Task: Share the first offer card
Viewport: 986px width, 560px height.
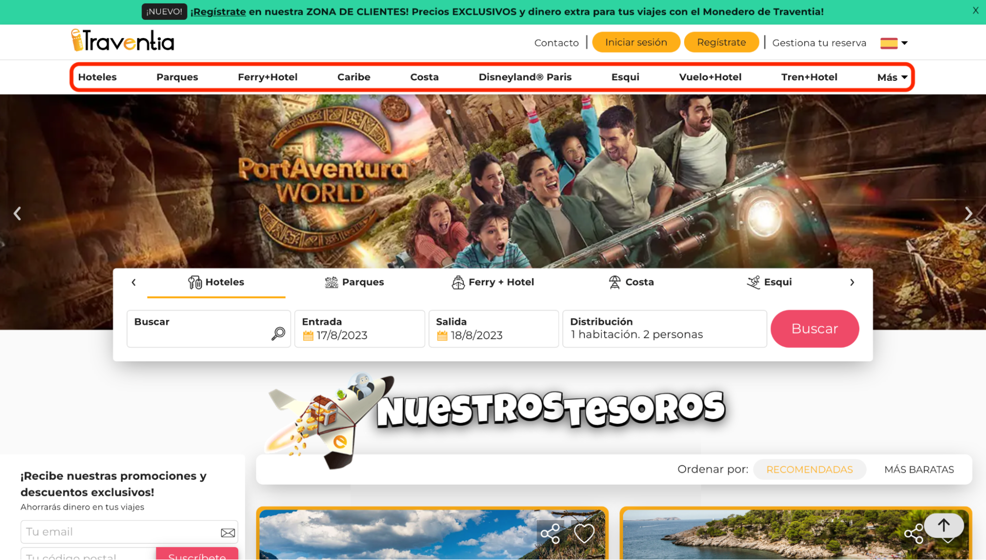Action: pos(550,534)
